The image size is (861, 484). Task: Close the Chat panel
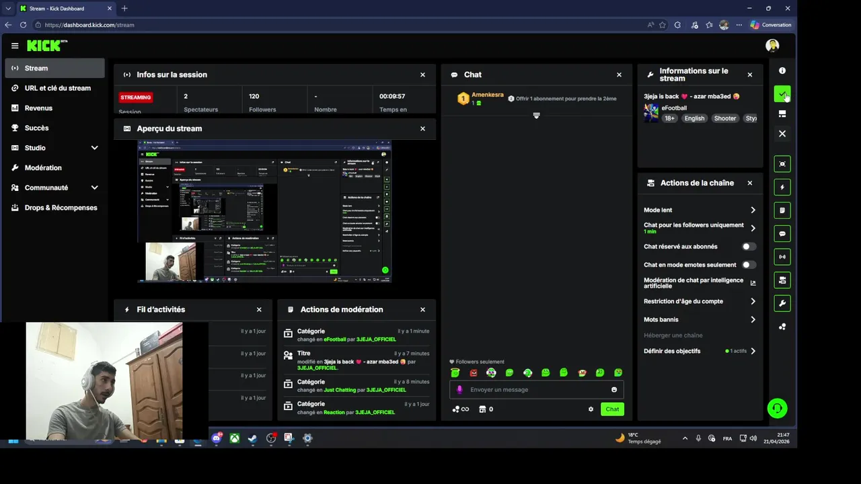pyautogui.click(x=619, y=75)
